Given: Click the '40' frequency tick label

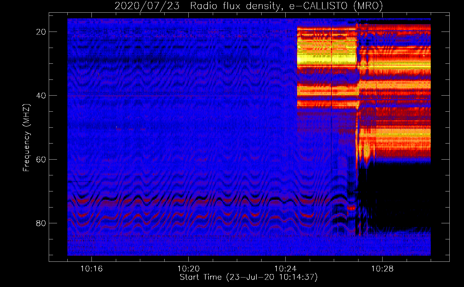Looking at the screenshot, I should (41, 96).
